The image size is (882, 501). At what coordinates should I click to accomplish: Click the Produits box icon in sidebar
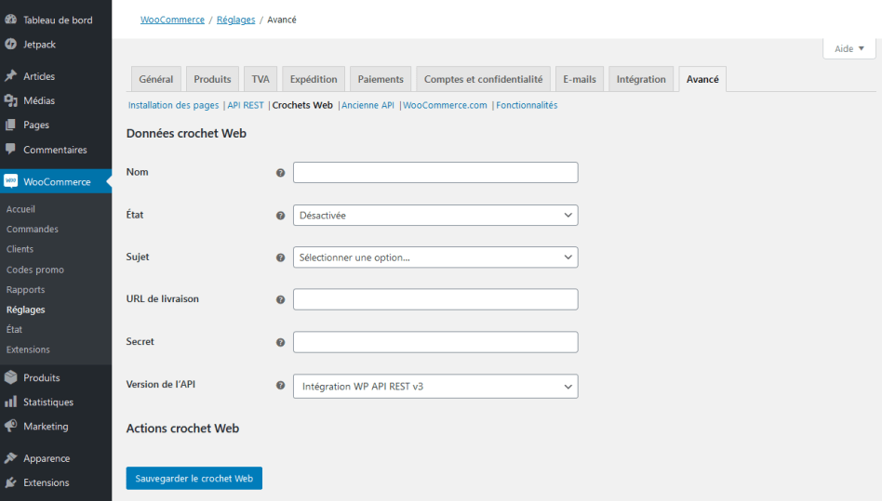tap(11, 377)
